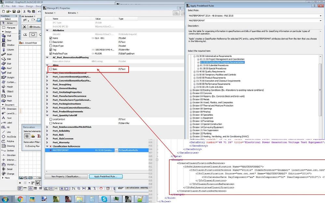Select Division 09 Finishes item
Viewport: 325px width, 203px height.
pyautogui.click(x=202, y=112)
